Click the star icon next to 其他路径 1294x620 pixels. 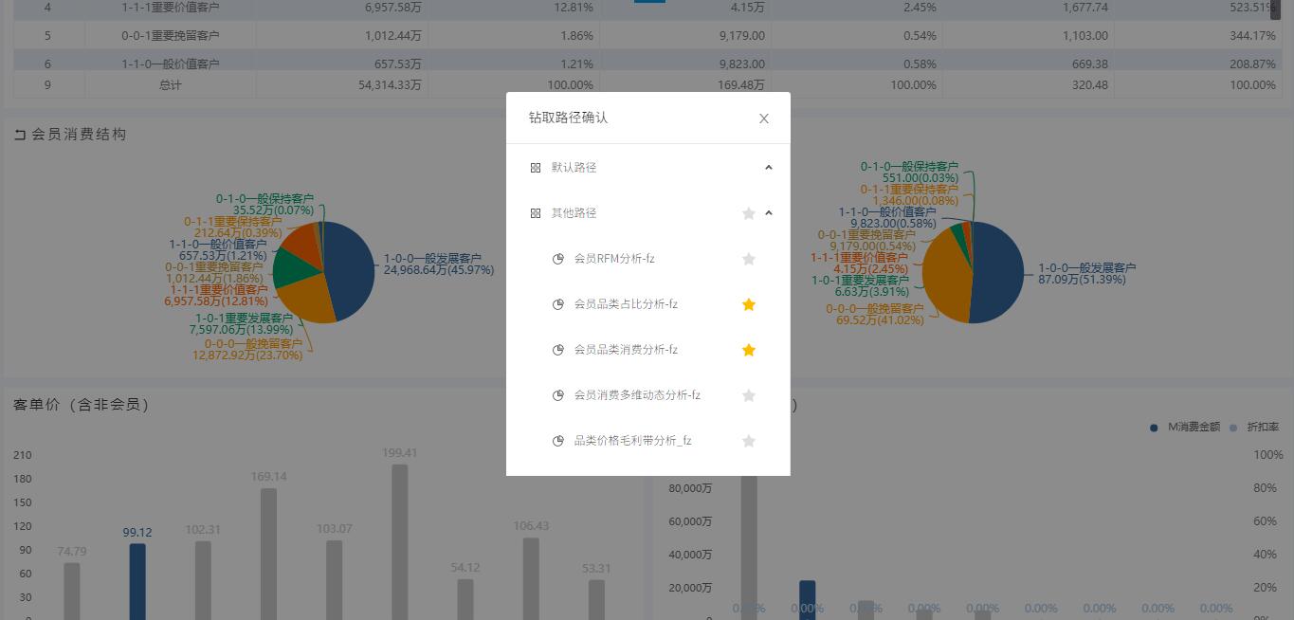click(749, 212)
